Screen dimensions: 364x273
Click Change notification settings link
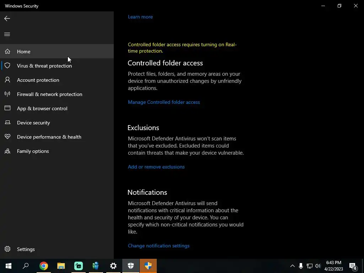pos(159,246)
